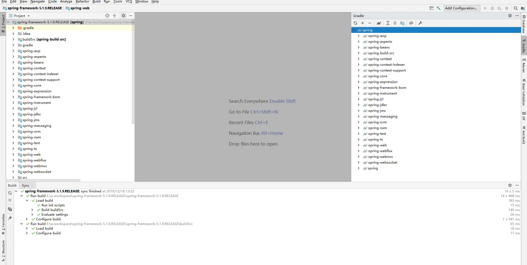Toggle module grouping icon in Gradle toolbar
The height and width of the screenshot is (265, 527).
tap(402, 23)
